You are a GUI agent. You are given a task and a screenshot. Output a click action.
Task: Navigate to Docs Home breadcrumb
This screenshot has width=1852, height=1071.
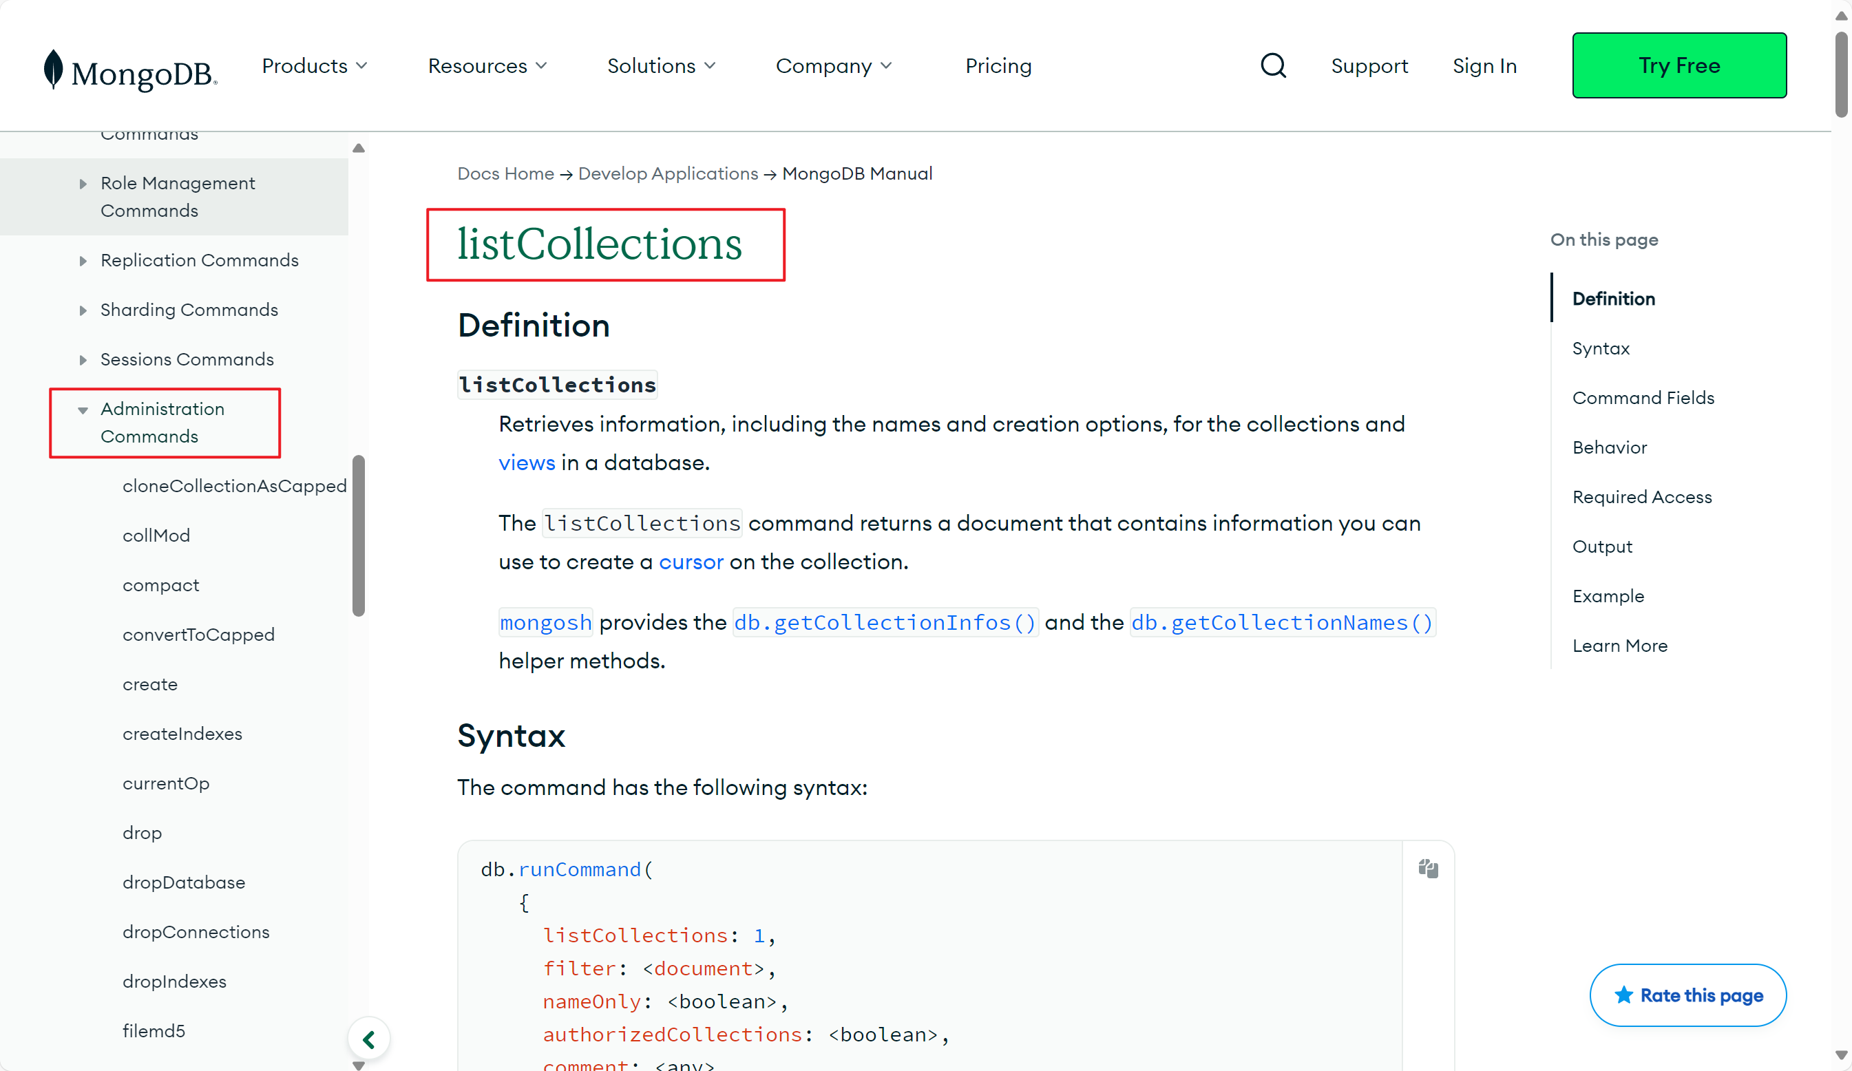505,173
